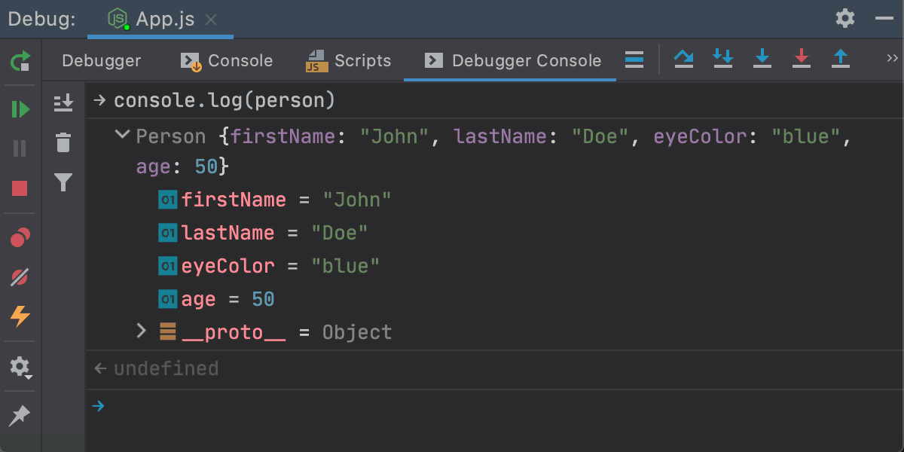Switch to the Scripts tab

coord(349,61)
